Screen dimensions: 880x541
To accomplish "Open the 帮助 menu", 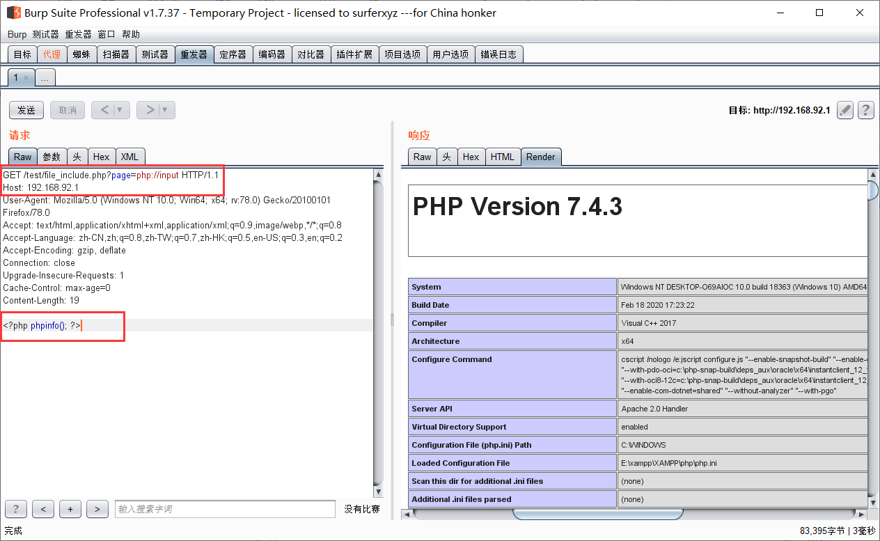I will click(x=131, y=34).
